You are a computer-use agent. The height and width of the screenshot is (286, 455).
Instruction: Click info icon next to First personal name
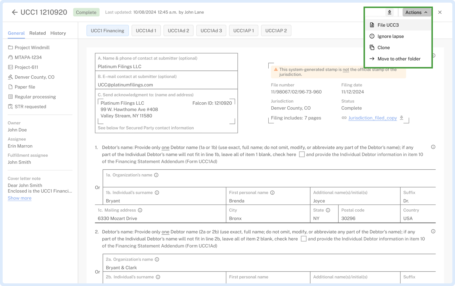click(x=272, y=193)
